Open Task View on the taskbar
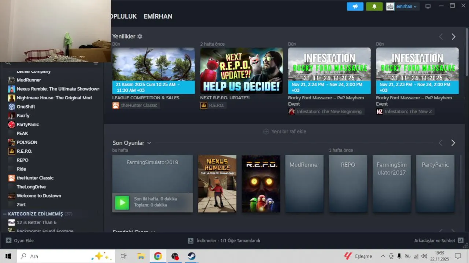This screenshot has width=469, height=263. (x=123, y=256)
